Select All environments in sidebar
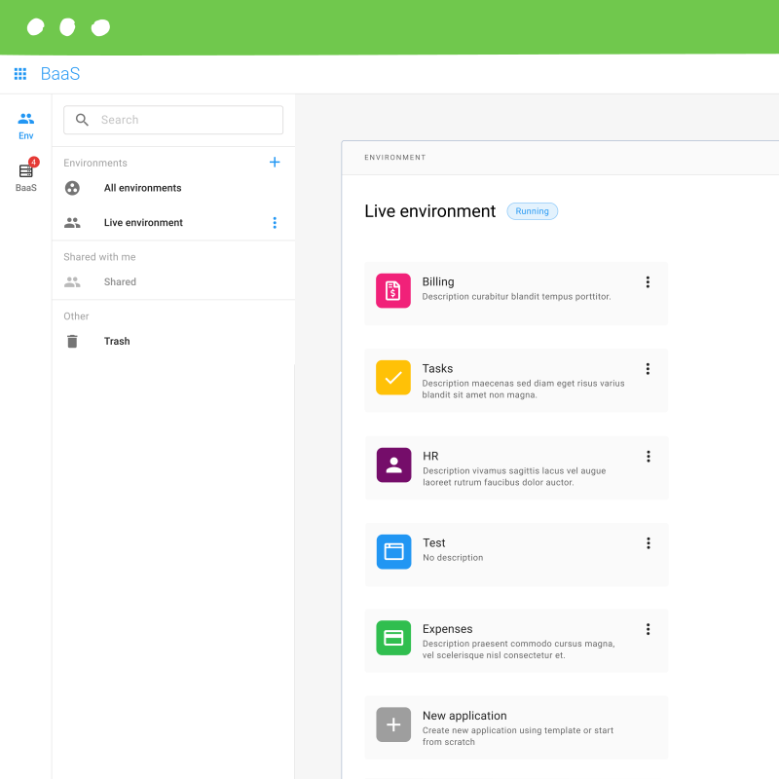 [x=142, y=188]
